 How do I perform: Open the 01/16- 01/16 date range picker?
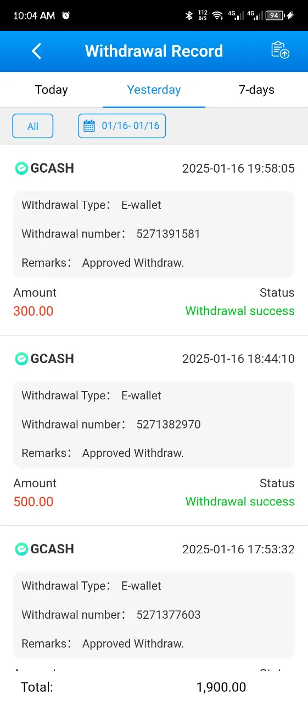pos(122,126)
